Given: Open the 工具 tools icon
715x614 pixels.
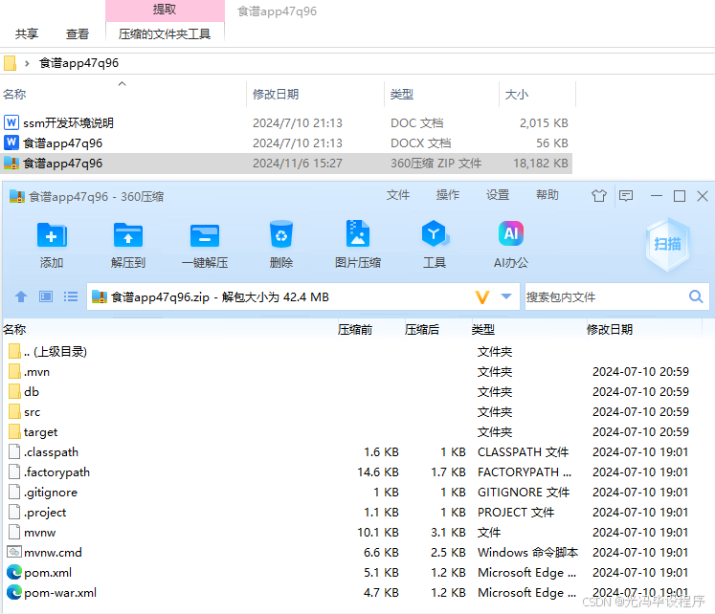Looking at the screenshot, I should [x=435, y=233].
